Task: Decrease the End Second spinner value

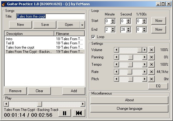Action: [x=128, y=31]
